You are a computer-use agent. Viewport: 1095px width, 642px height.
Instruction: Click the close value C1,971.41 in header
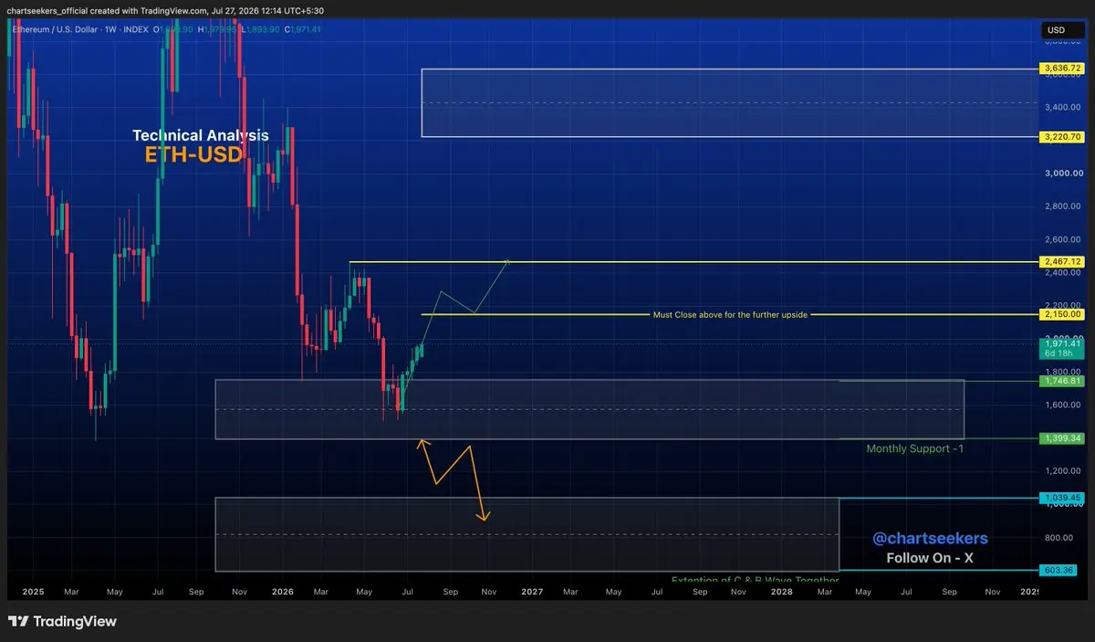coord(302,29)
